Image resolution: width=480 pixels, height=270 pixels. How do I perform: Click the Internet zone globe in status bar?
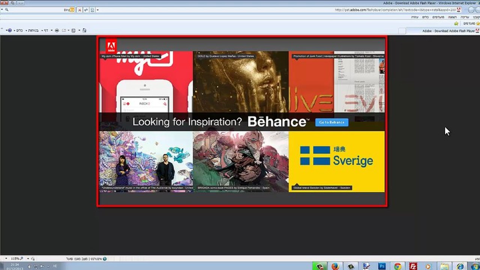pyautogui.click(x=104, y=259)
